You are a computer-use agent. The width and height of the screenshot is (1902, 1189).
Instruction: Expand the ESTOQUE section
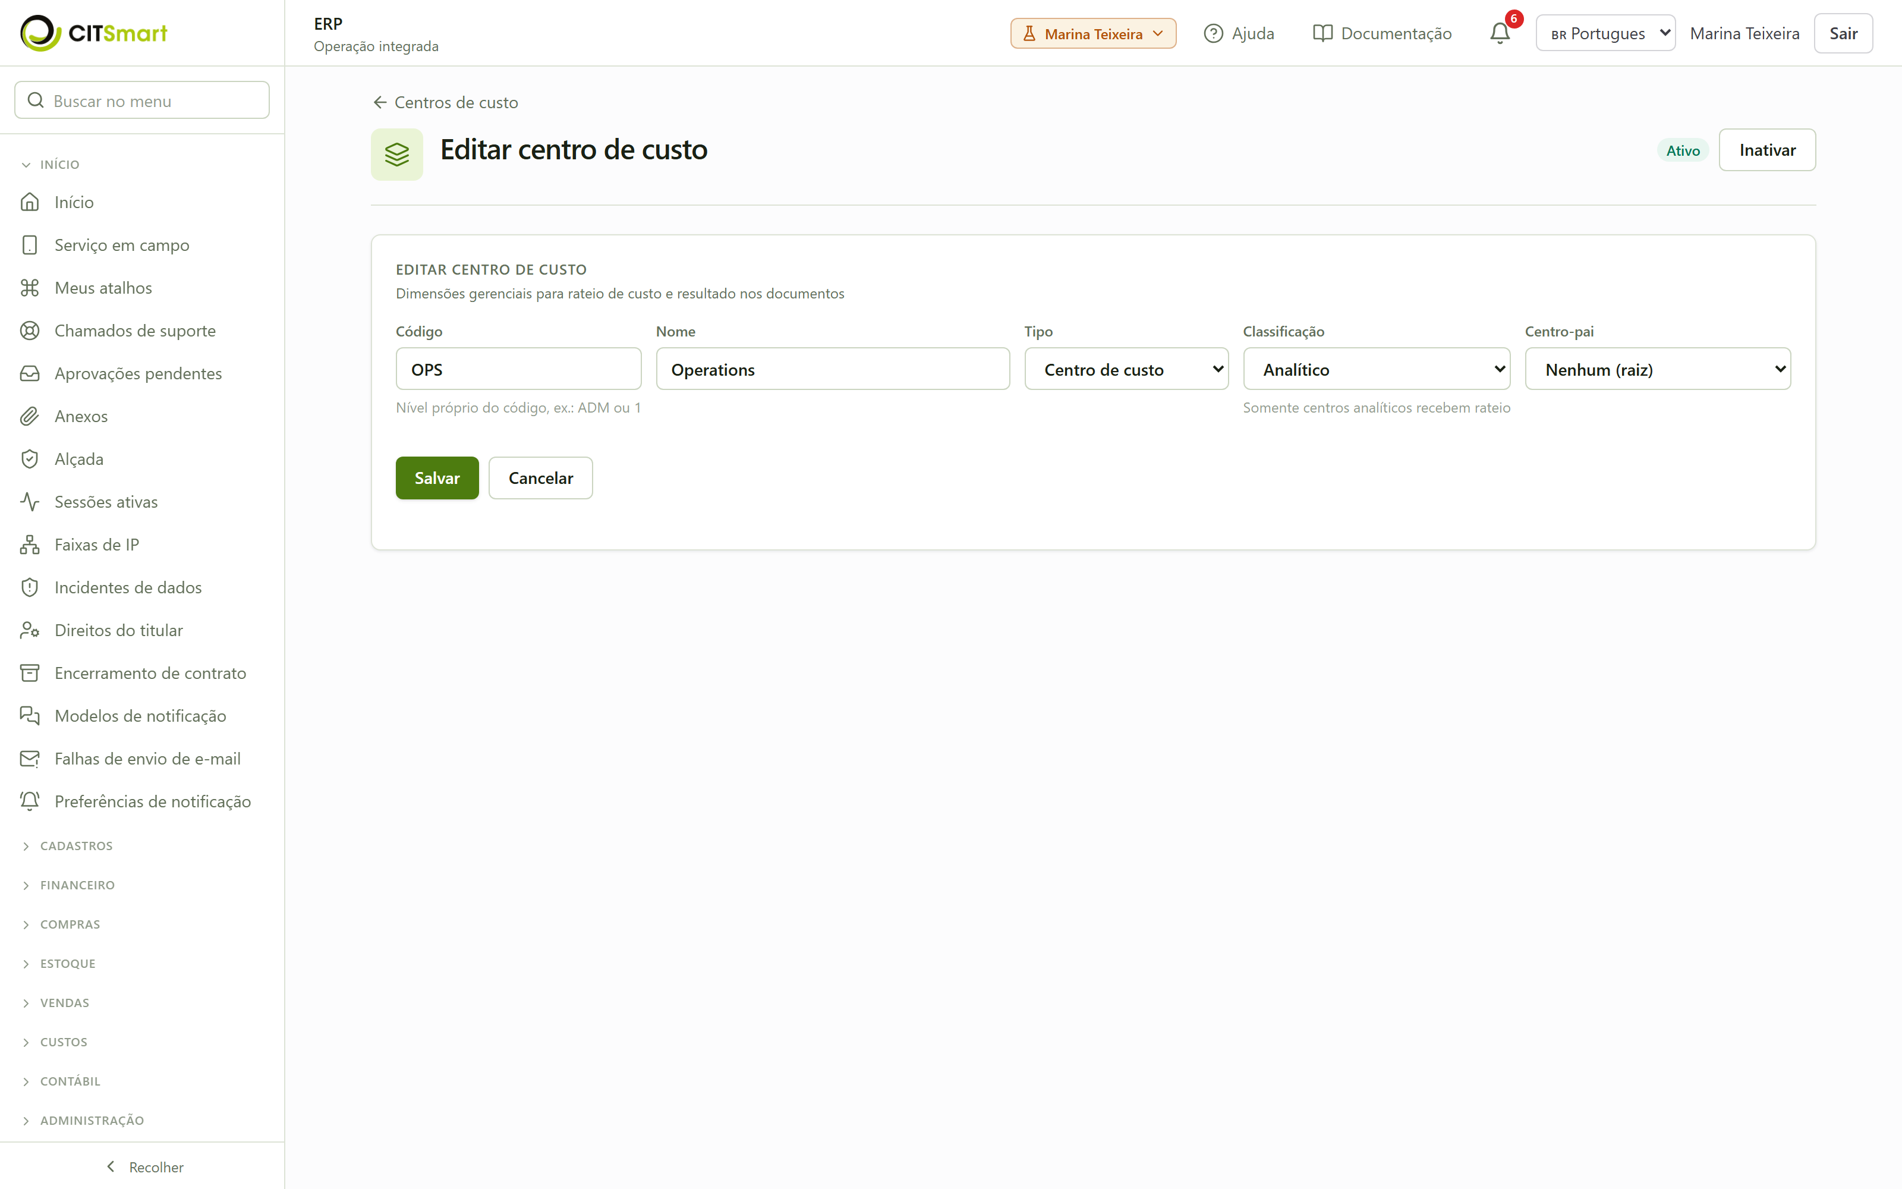(x=59, y=963)
